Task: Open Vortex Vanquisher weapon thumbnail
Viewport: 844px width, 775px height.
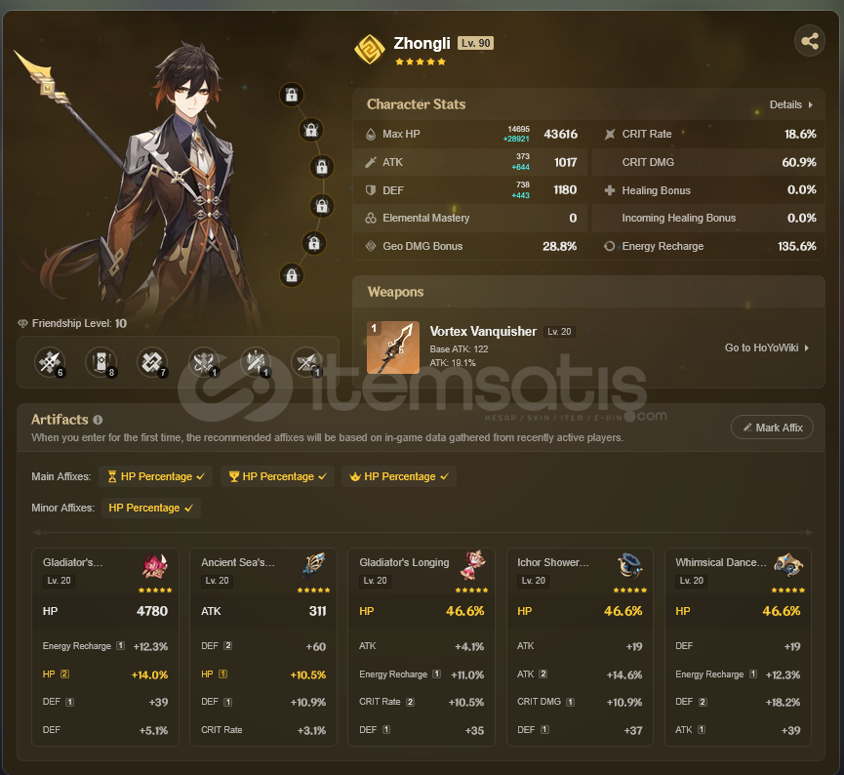Action: coord(393,347)
